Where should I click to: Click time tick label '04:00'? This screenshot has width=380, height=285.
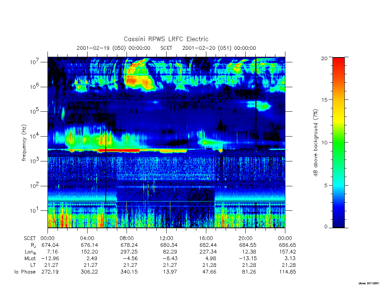click(x=87, y=238)
